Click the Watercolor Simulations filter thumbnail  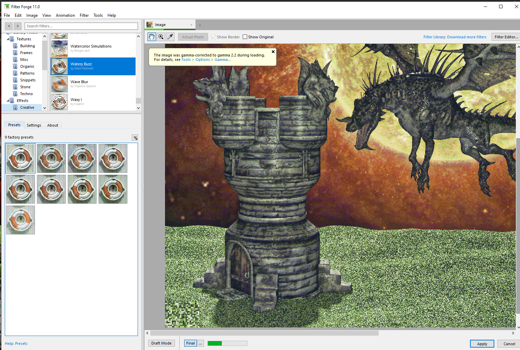pos(60,49)
